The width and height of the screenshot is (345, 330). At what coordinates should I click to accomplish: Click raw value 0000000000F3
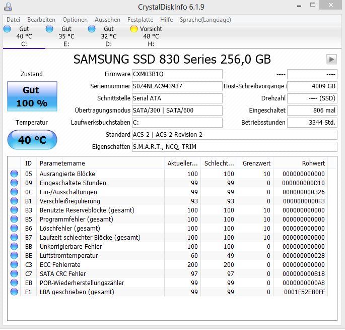pyautogui.click(x=304, y=201)
